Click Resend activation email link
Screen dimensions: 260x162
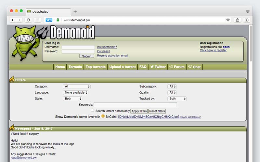coord(112,56)
